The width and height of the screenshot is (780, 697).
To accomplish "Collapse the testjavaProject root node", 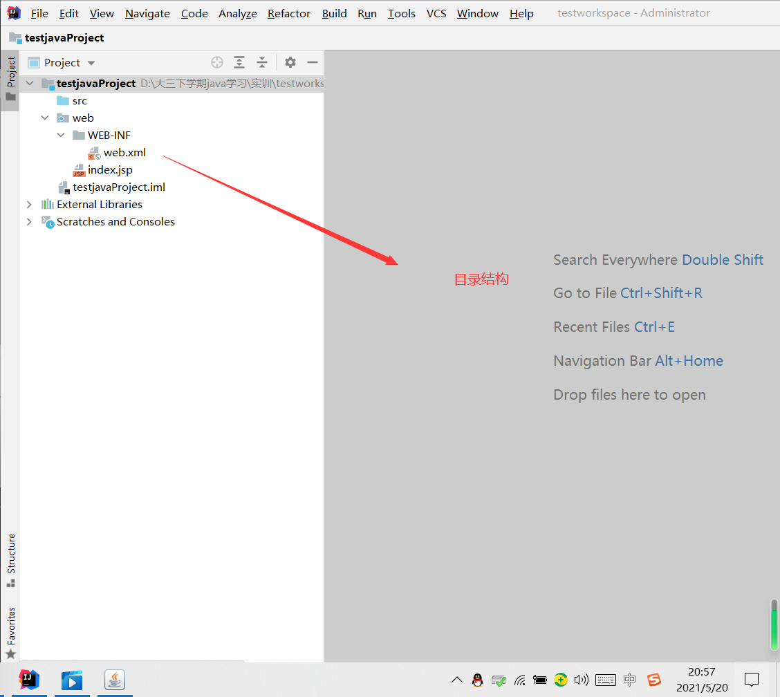I will tap(30, 83).
